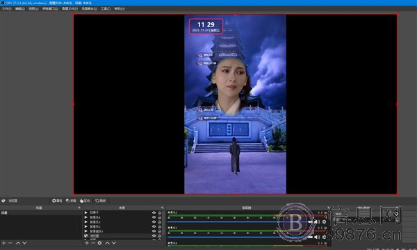Open the 编辑(E) menu

[20, 8]
